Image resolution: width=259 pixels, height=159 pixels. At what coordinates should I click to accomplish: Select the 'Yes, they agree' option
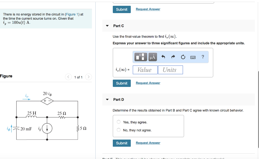(x=118, y=122)
